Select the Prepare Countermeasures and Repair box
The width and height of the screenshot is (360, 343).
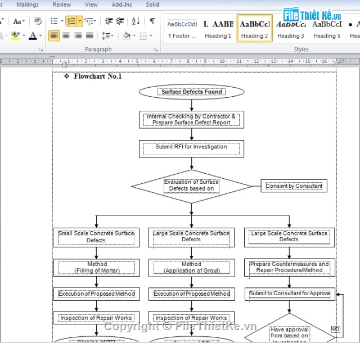click(290, 268)
